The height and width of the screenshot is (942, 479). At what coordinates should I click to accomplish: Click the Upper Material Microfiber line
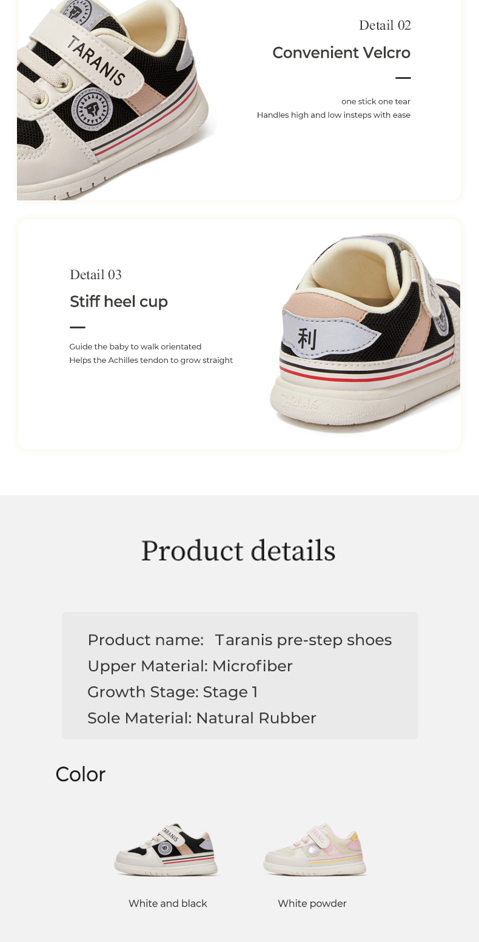point(190,666)
